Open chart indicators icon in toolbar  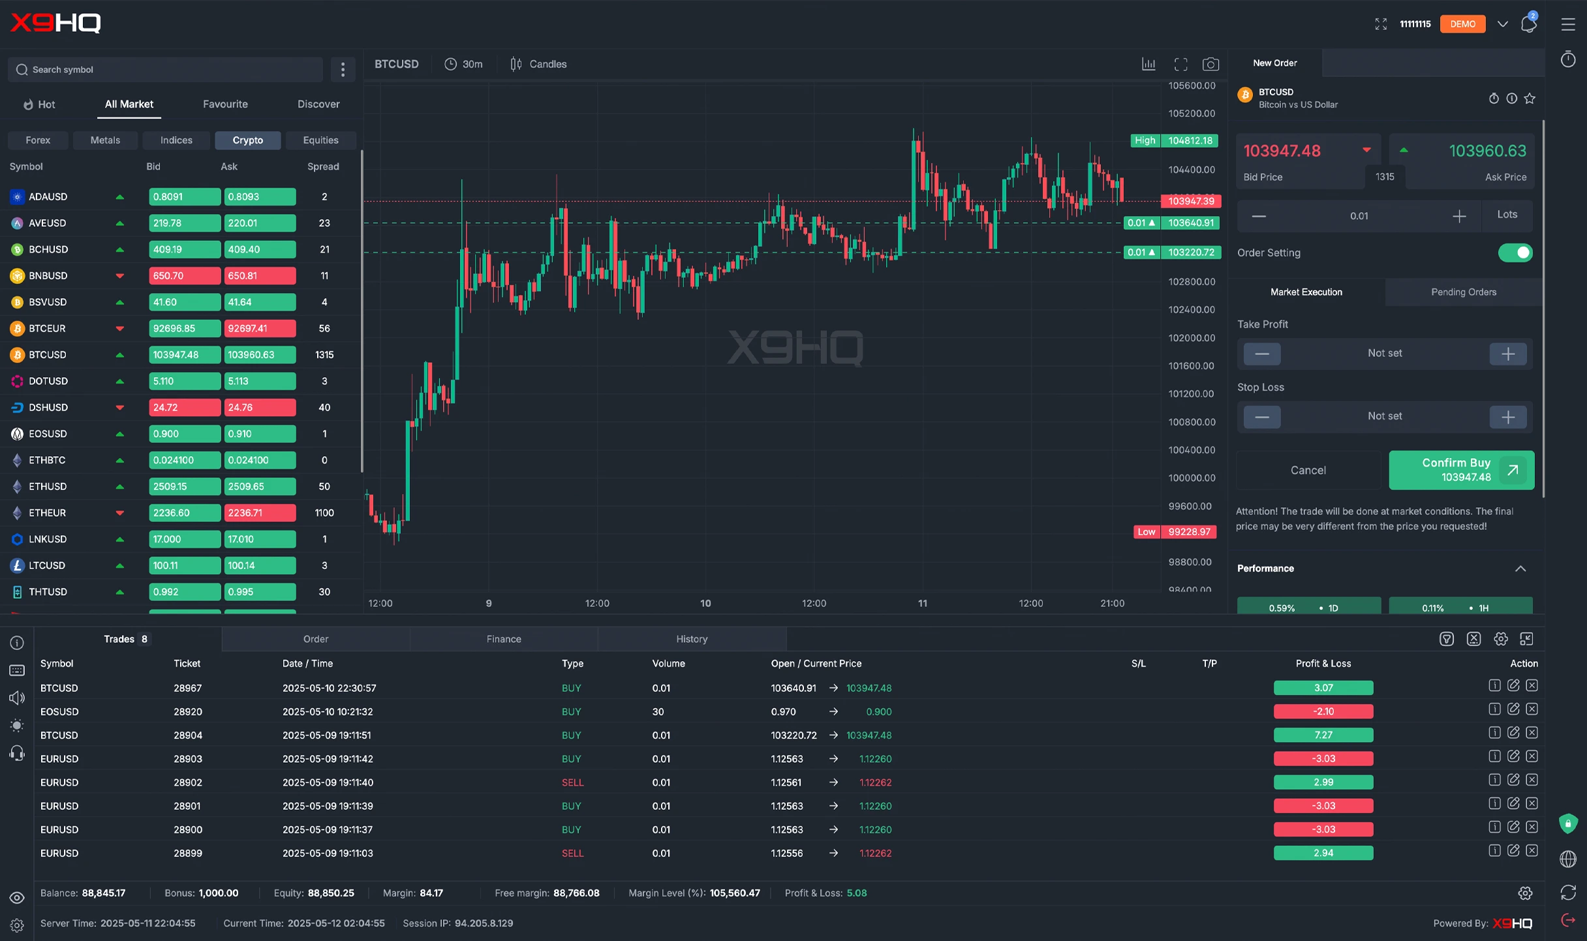click(x=1148, y=64)
